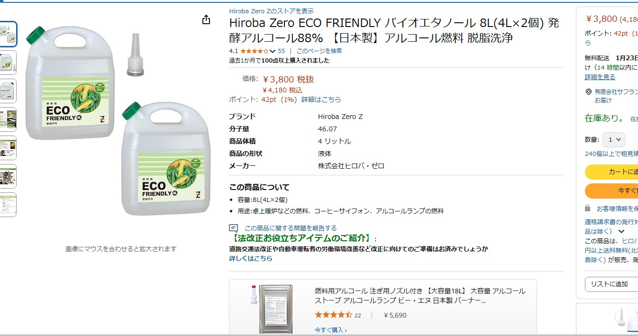Click the share icon above product image
This screenshot has height=336, width=638.
click(206, 20)
